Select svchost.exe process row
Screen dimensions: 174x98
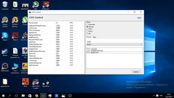click(56, 60)
